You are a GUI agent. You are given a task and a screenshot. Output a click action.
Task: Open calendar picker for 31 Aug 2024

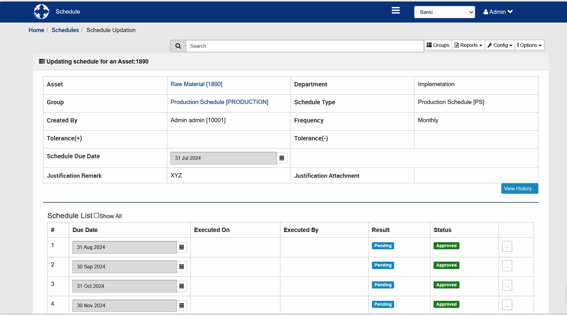tap(182, 247)
